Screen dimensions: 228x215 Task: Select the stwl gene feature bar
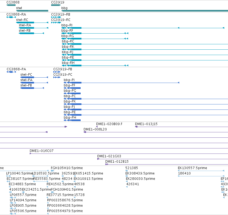click(32, 11)
